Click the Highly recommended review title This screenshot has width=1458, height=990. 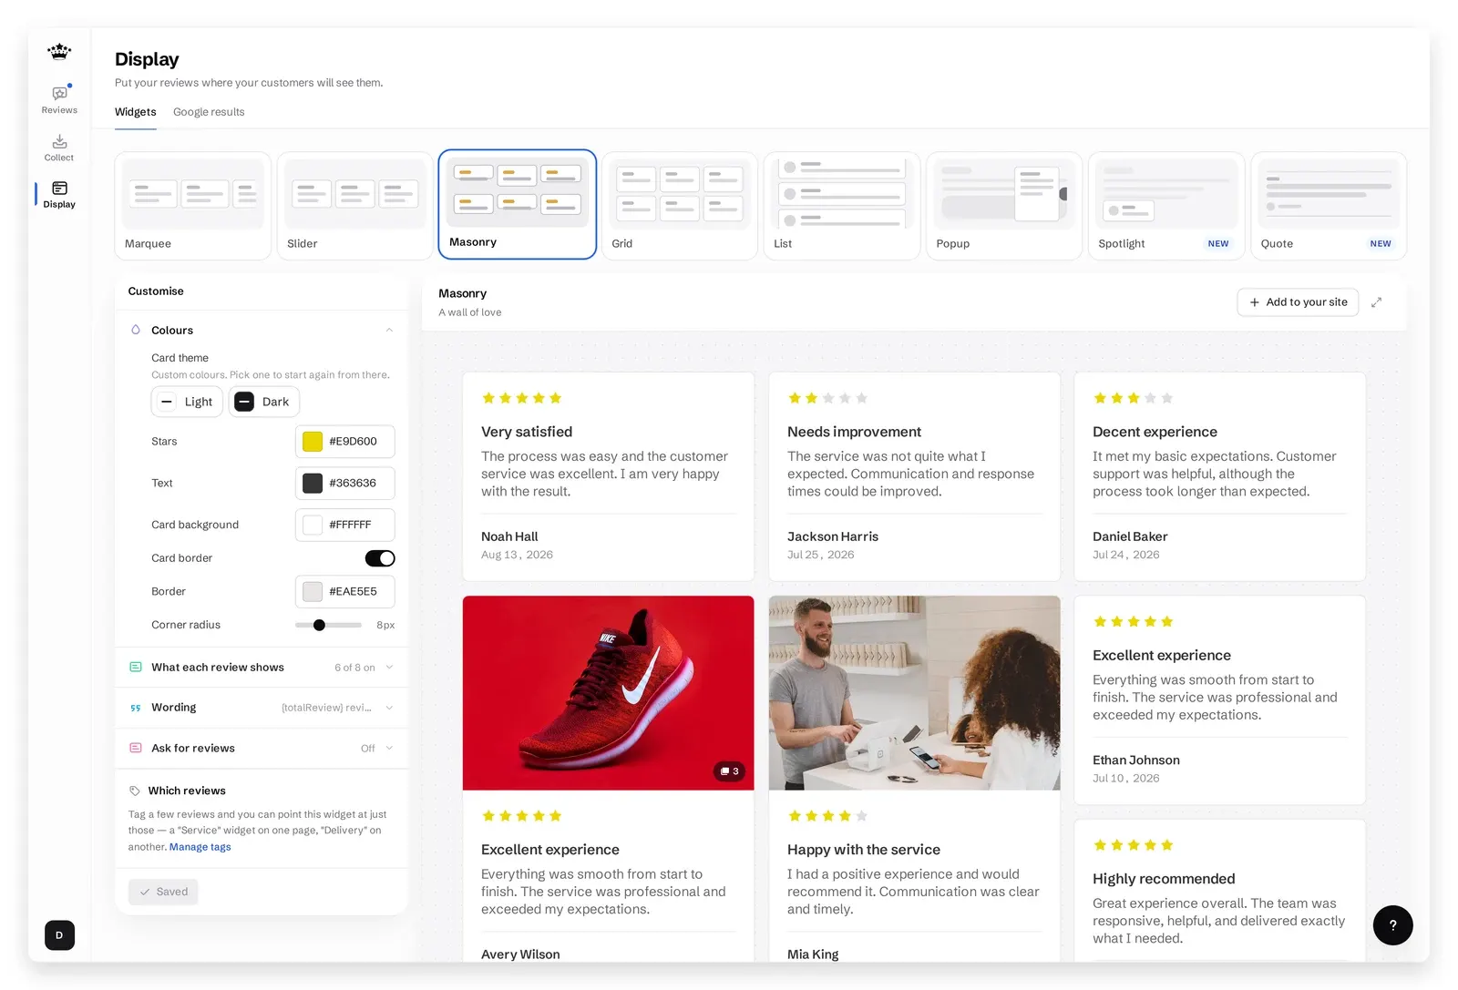[1164, 879]
